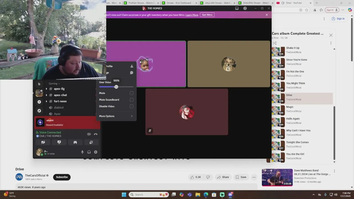This screenshot has width=354, height=199.
Task: Open YouTube top-bar three-dot settings menu
Action: [324, 19]
